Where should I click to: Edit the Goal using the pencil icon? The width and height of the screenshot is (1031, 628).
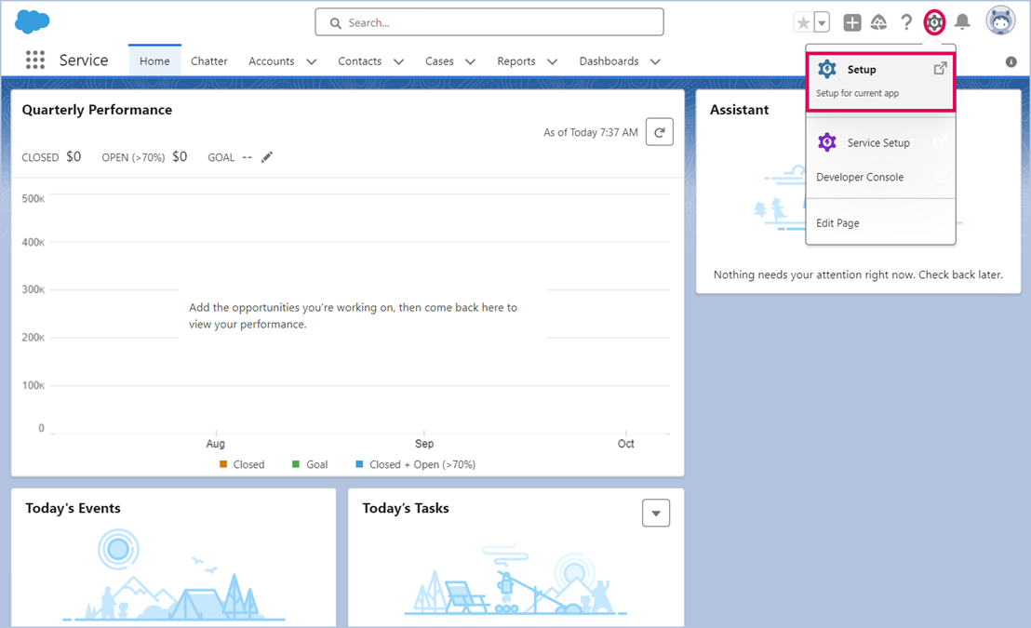click(x=267, y=157)
